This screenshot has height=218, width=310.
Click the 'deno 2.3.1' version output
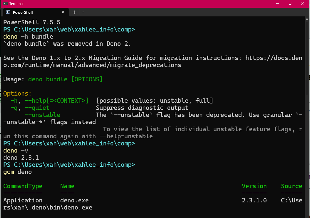coord(21,157)
